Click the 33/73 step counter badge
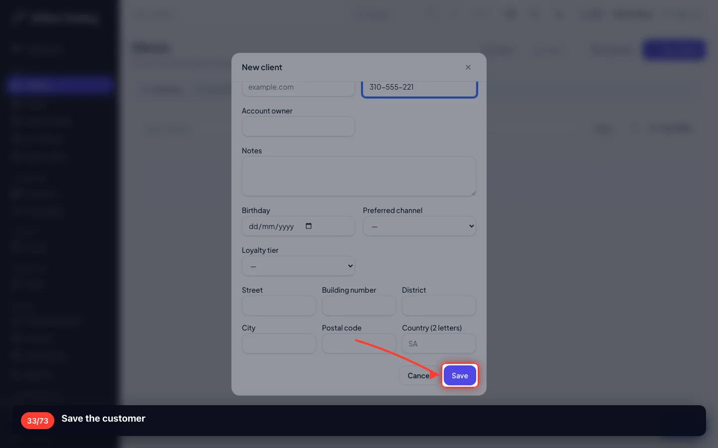This screenshot has height=448, width=718. coord(37,421)
